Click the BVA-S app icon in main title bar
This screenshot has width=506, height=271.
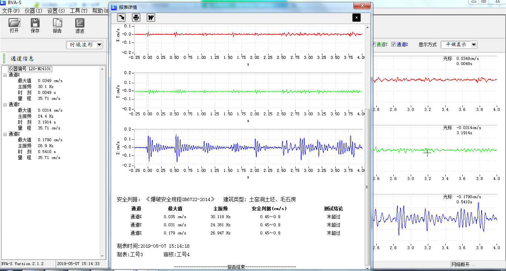[x=3, y=2]
